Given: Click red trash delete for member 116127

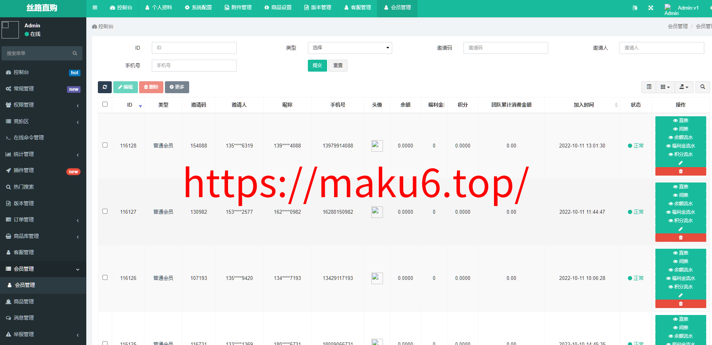Looking at the screenshot, I should click(681, 238).
